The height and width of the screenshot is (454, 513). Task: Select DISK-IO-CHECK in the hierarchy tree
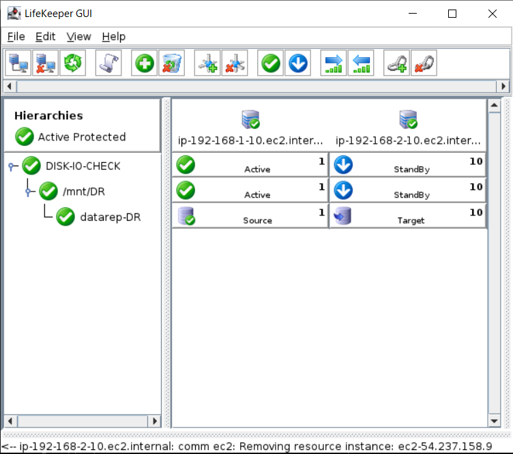[83, 166]
